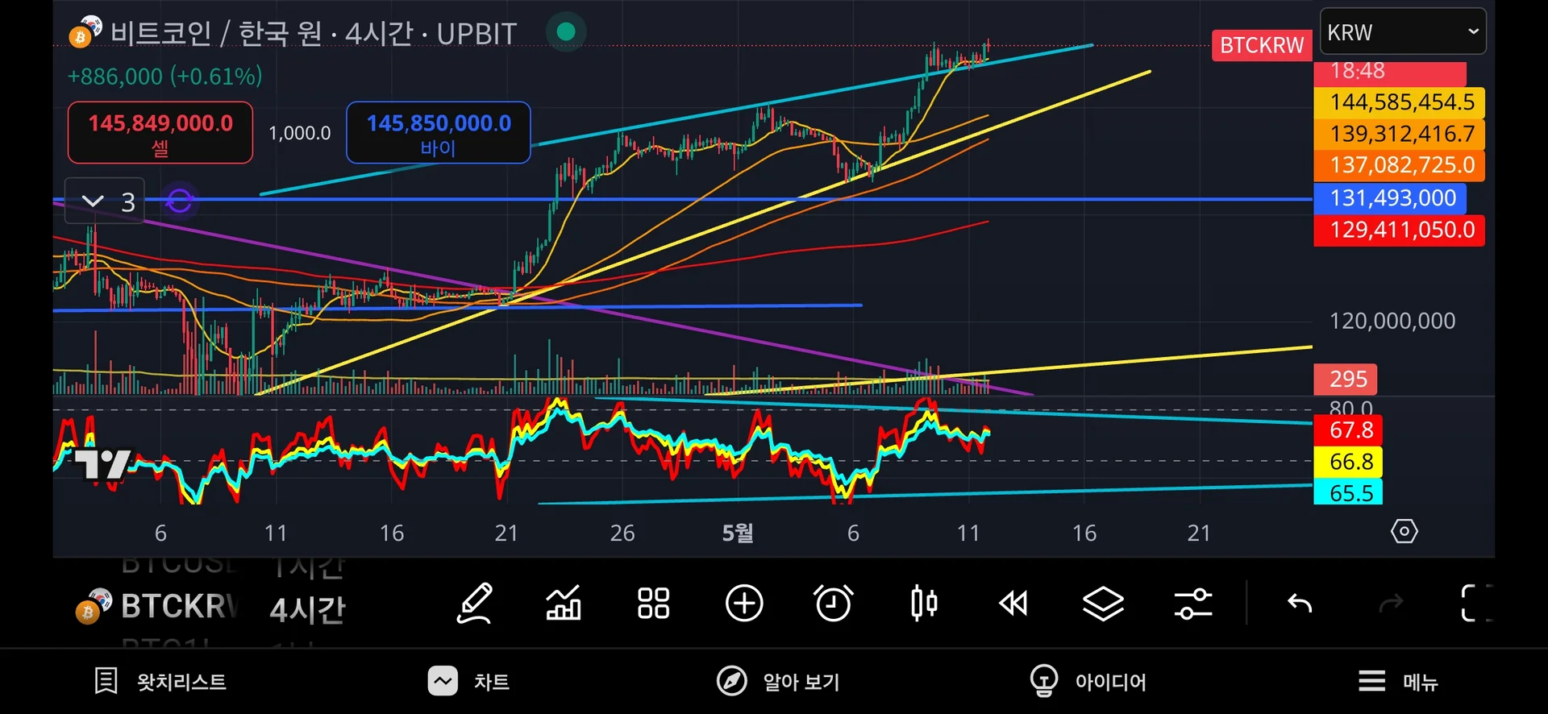Open the 왓치리스트 tab
Screen dimensions: 1548x714
point(160,682)
